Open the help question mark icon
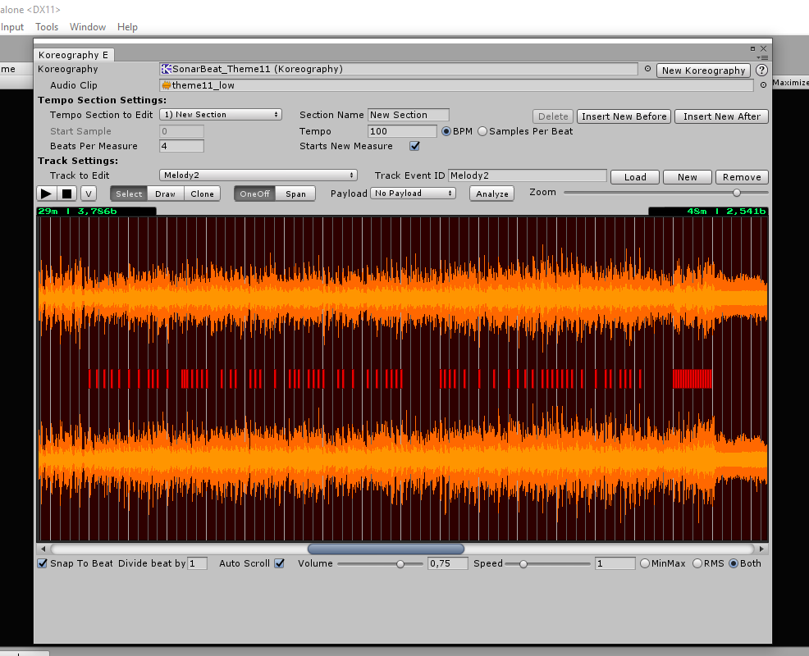The height and width of the screenshot is (656, 809). 761,71
